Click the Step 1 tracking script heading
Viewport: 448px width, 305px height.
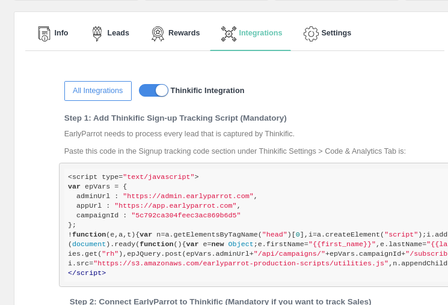coord(176,118)
